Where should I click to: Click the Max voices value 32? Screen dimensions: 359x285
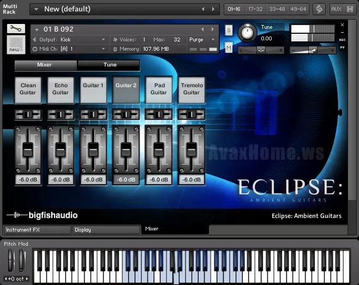click(177, 40)
